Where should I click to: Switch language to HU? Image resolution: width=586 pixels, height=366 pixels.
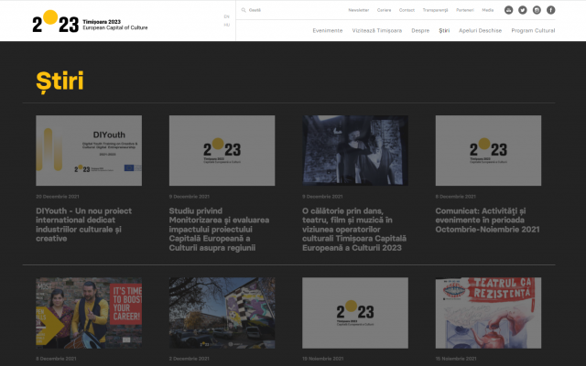pos(226,25)
